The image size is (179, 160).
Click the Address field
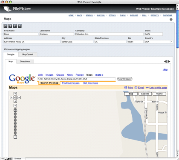(32, 42)
